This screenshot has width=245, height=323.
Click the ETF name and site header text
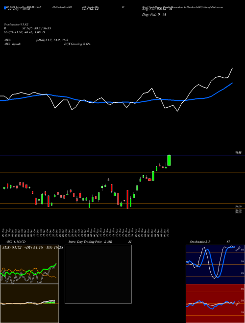pyautogui.click(x=182, y=7)
